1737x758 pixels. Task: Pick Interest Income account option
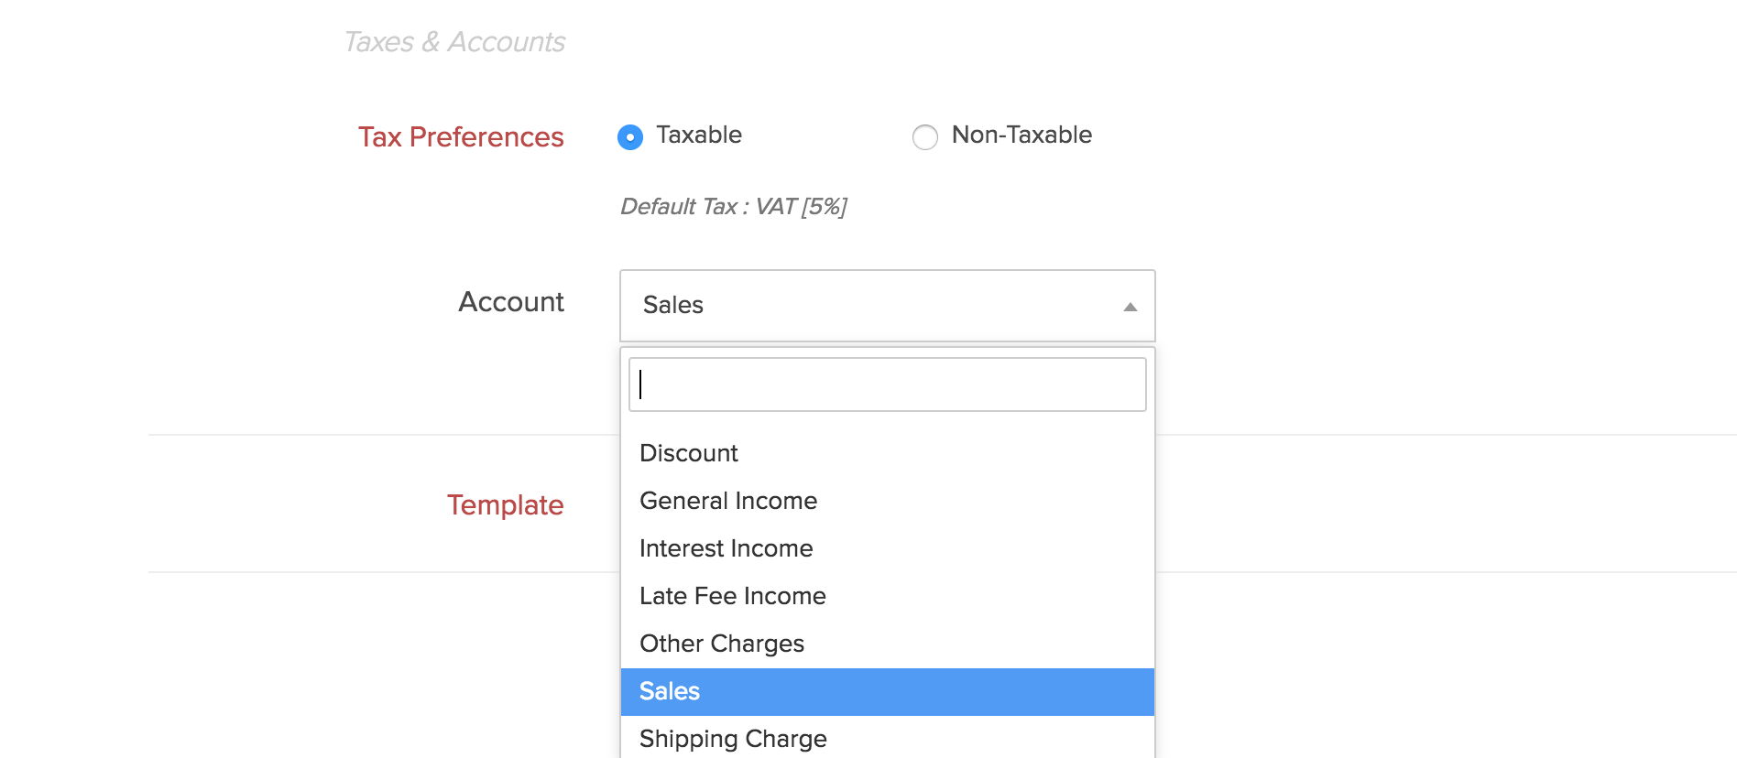887,548
